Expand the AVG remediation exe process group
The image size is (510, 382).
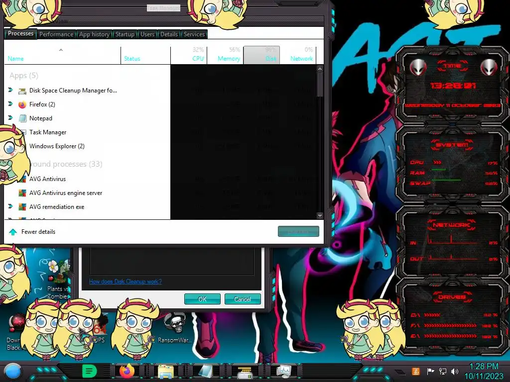click(10, 206)
